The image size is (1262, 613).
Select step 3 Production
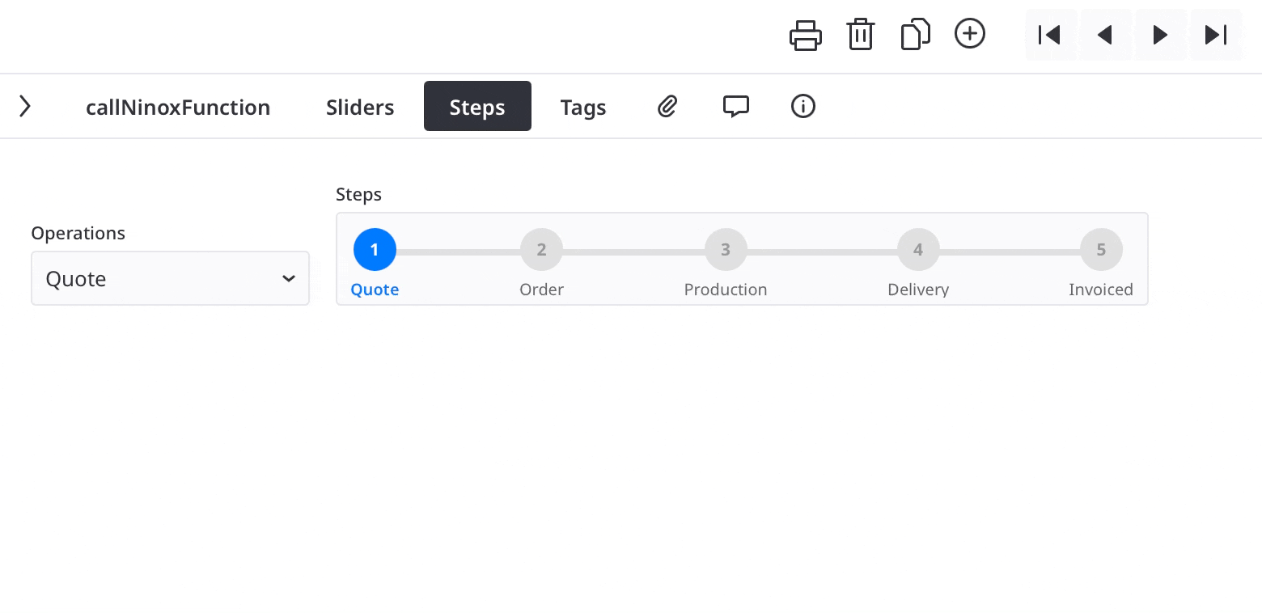(726, 250)
